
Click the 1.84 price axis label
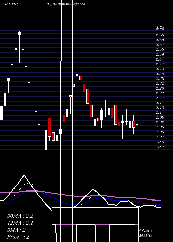(x=160, y=147)
